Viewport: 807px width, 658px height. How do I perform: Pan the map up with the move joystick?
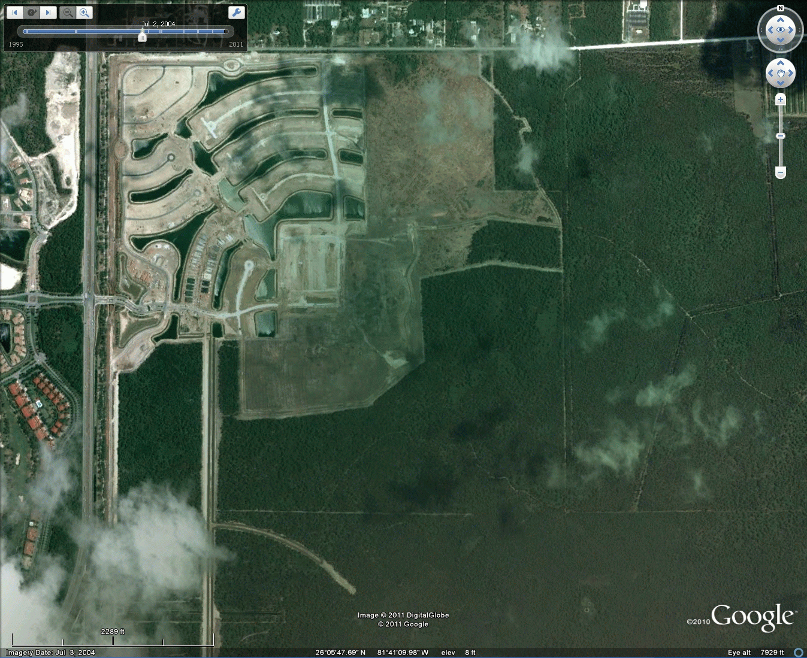tap(781, 63)
